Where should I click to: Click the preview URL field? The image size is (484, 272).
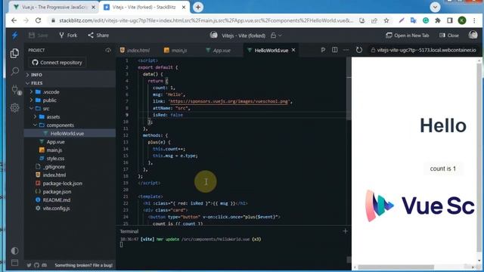click(x=424, y=50)
